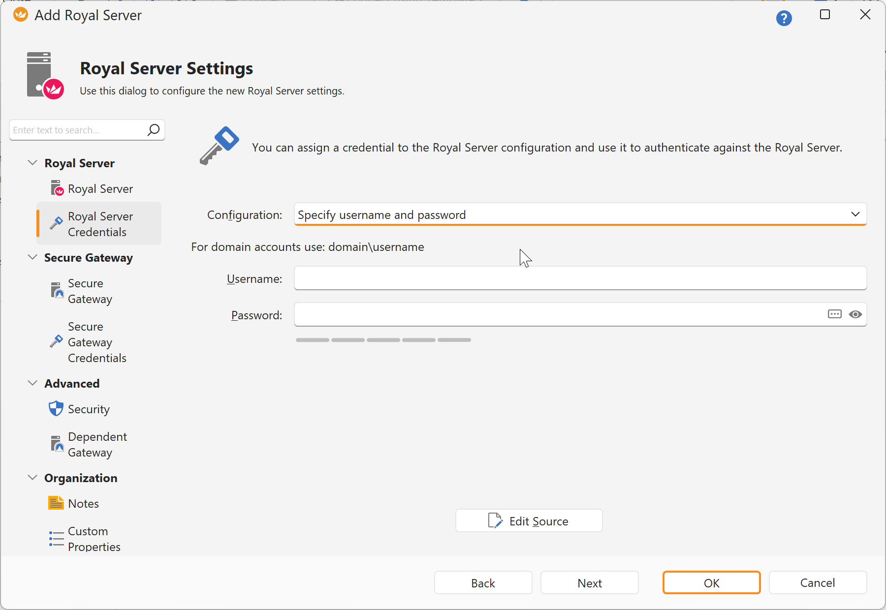The height and width of the screenshot is (610, 886).
Task: Click the Notes page icon
Action: click(x=56, y=503)
